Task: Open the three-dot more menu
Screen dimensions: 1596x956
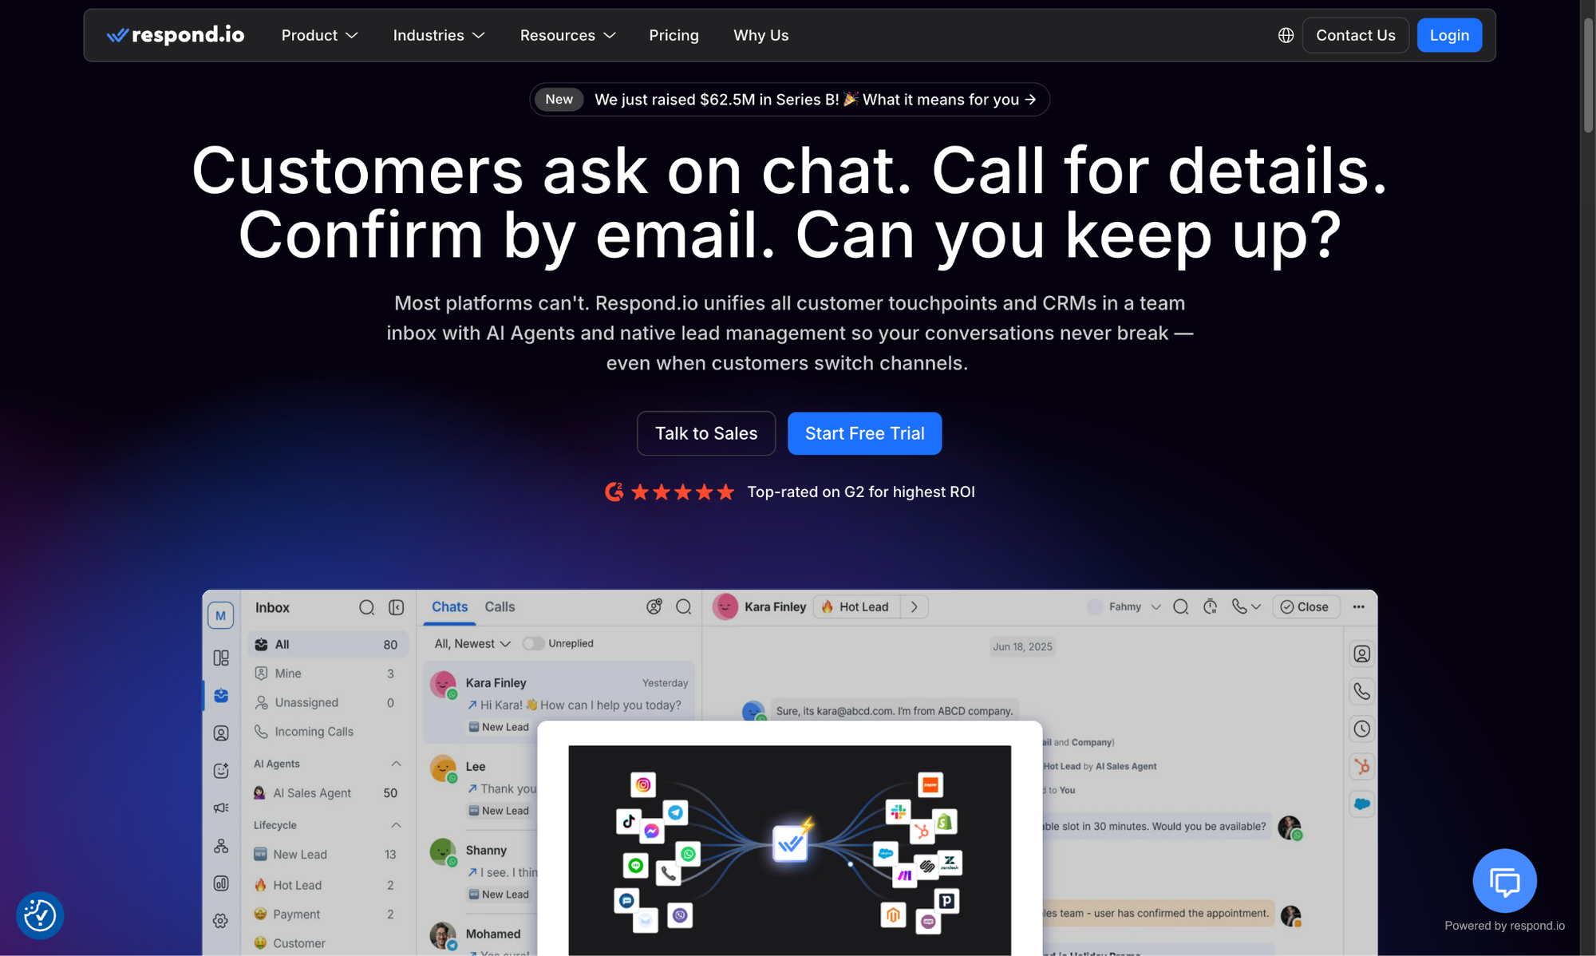Action: pyautogui.click(x=1358, y=606)
